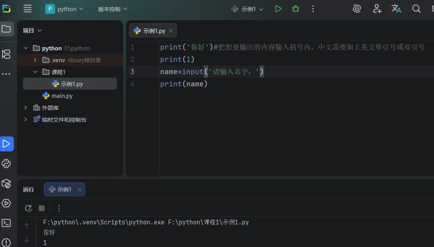Viewport: 434px width, 247px height.
Task: Open run toolbar more options
Action: point(59,208)
